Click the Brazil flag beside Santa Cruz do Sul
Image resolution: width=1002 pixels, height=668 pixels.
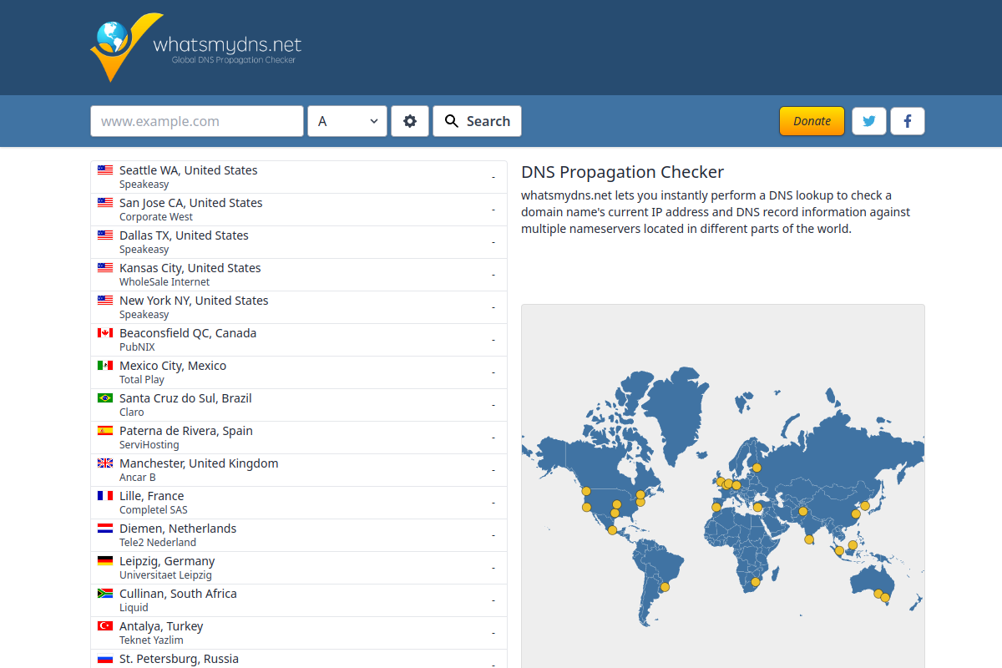click(x=105, y=397)
